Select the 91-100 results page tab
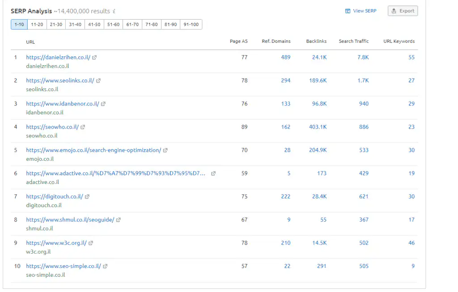458x292 pixels. pos(191,25)
